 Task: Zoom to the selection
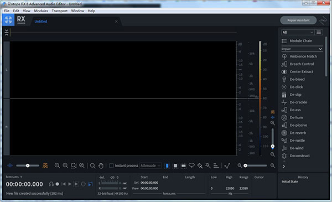pos(74,165)
